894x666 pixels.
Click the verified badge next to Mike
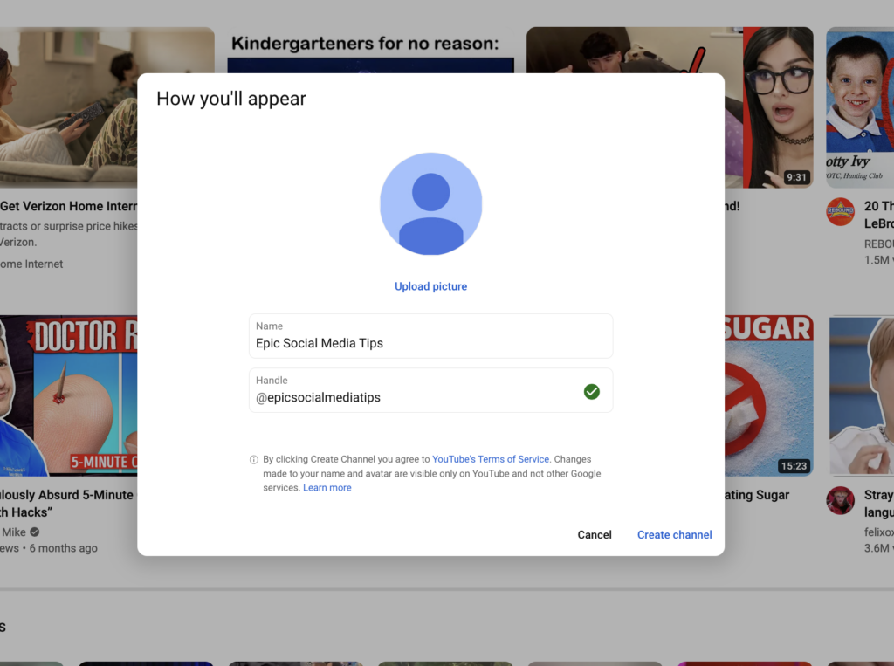(35, 532)
